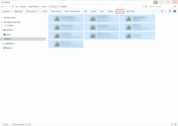This screenshot has height=126, width=178.
Task: Click the forward navigation arrow
Action: tap(7, 7)
